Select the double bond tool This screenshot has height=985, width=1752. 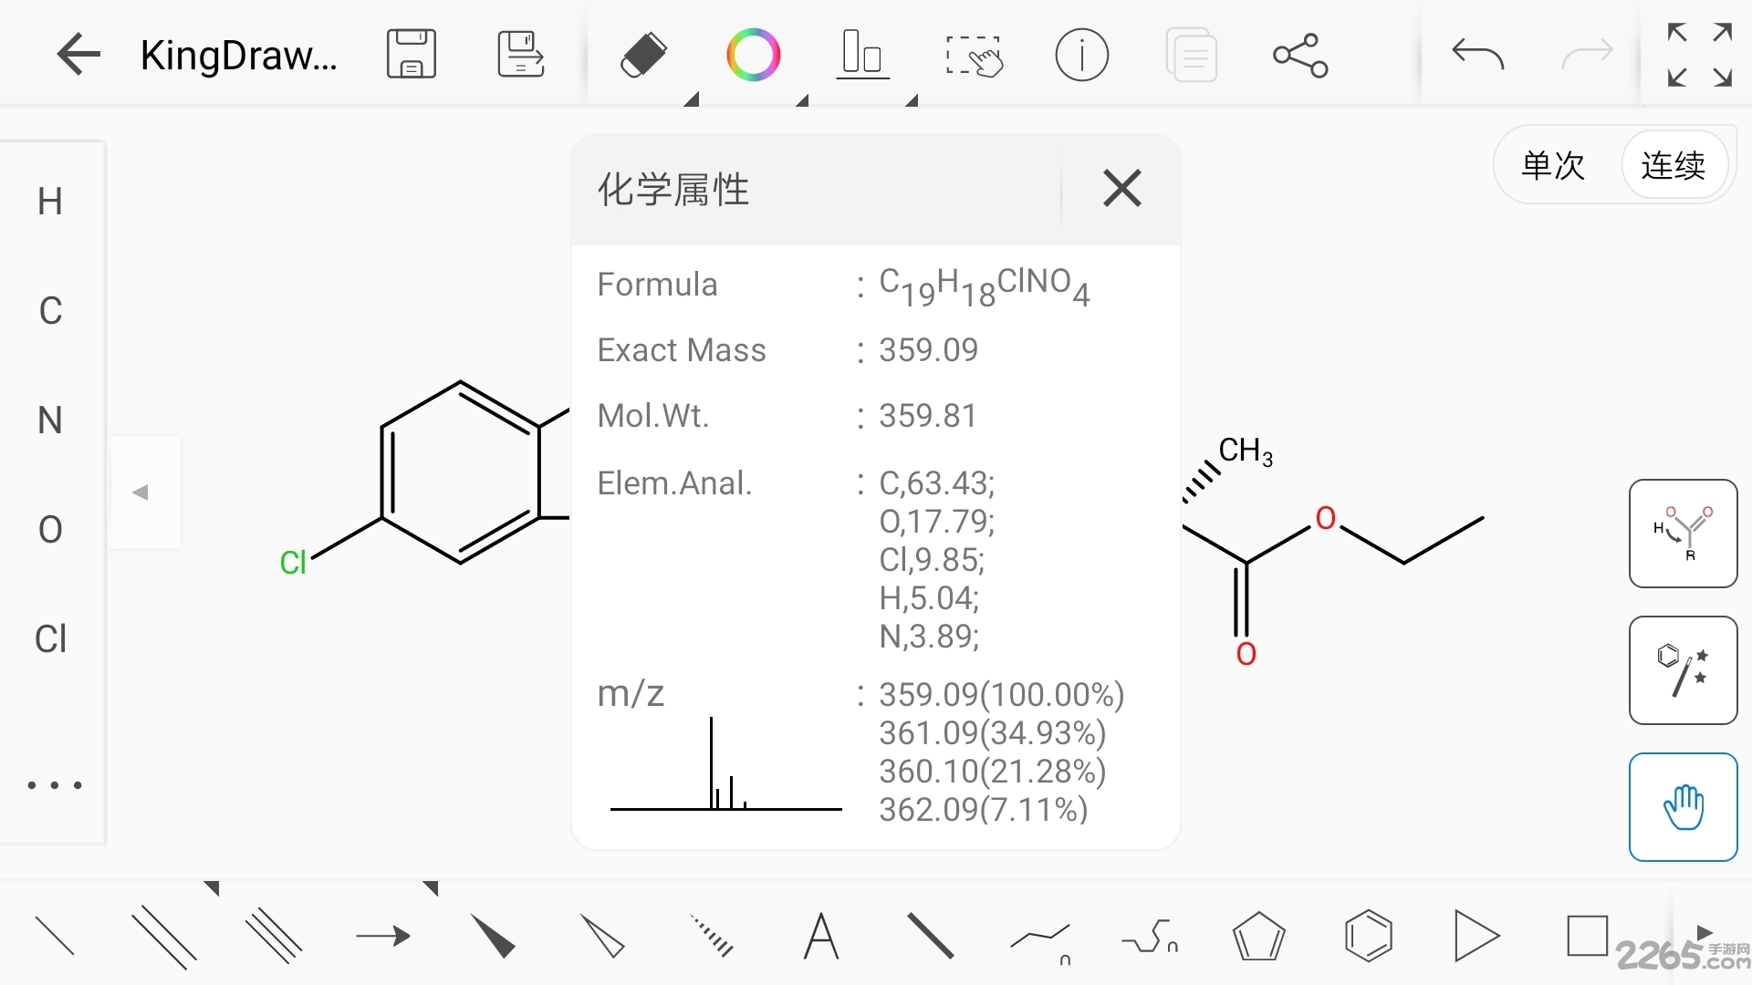pyautogui.click(x=164, y=937)
